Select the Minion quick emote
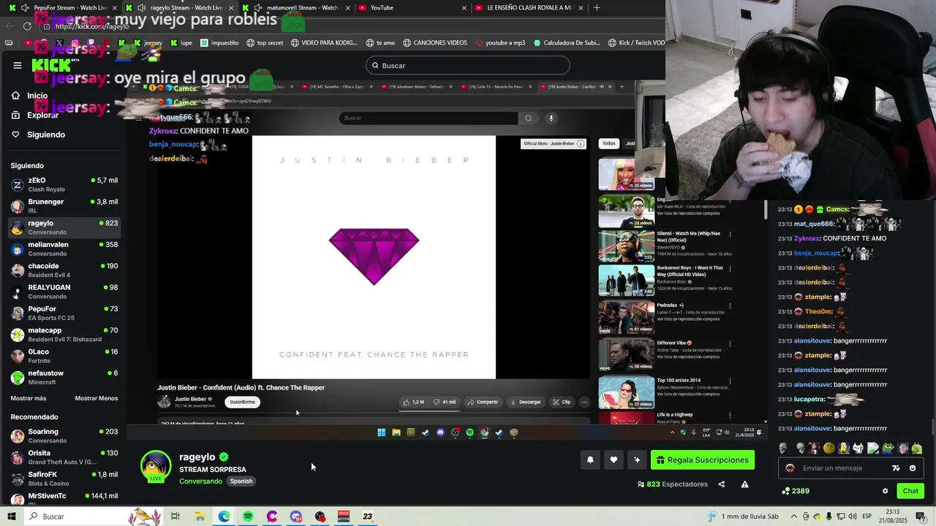 click(843, 448)
